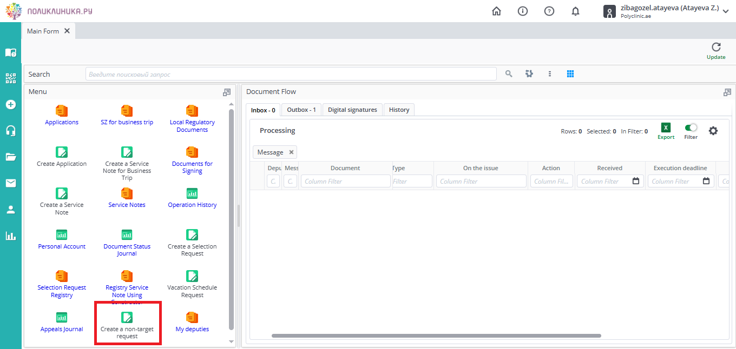Open the notifications bell

click(x=575, y=11)
